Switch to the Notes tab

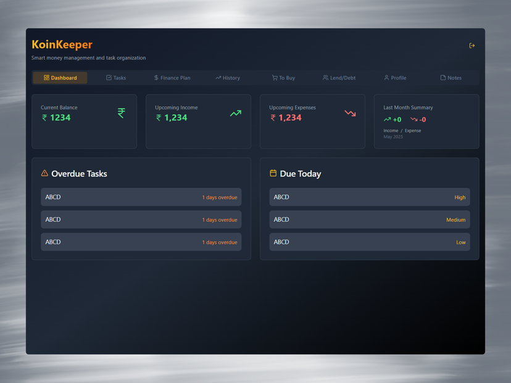pos(451,78)
